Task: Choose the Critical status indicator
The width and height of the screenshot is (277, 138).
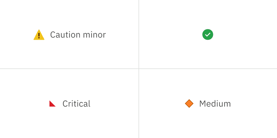Action: [70, 104]
